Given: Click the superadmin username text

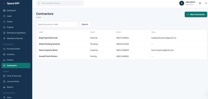Looking at the screenshot, I should click(190, 2).
